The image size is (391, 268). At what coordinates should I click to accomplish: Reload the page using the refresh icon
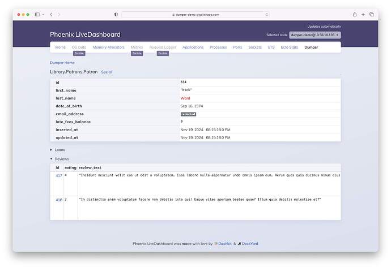tap(266, 15)
